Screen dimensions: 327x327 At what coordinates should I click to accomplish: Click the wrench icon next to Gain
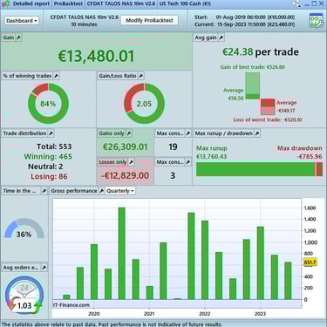(x=18, y=37)
